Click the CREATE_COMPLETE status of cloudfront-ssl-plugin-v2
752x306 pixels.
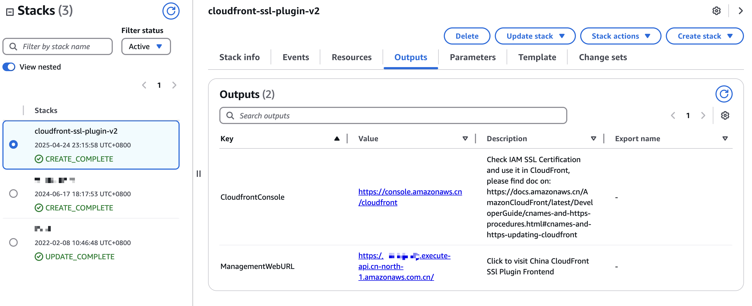[x=74, y=159]
